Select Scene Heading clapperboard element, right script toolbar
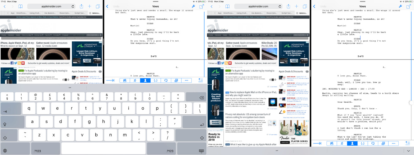The height and width of the screenshot is (155, 414). (332, 143)
